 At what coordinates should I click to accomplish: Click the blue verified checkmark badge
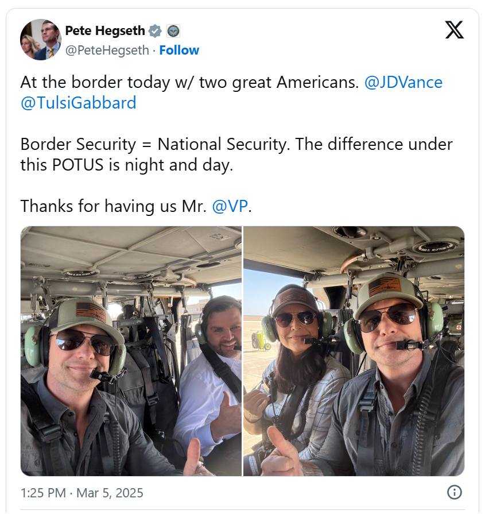[x=155, y=31]
